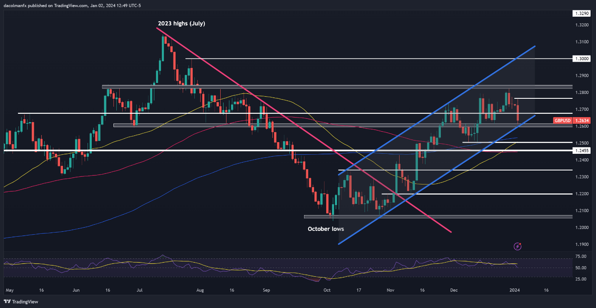Image resolution: width=596 pixels, height=308 pixels.
Task: Click the 1.2634 current price tag
Action: point(582,120)
